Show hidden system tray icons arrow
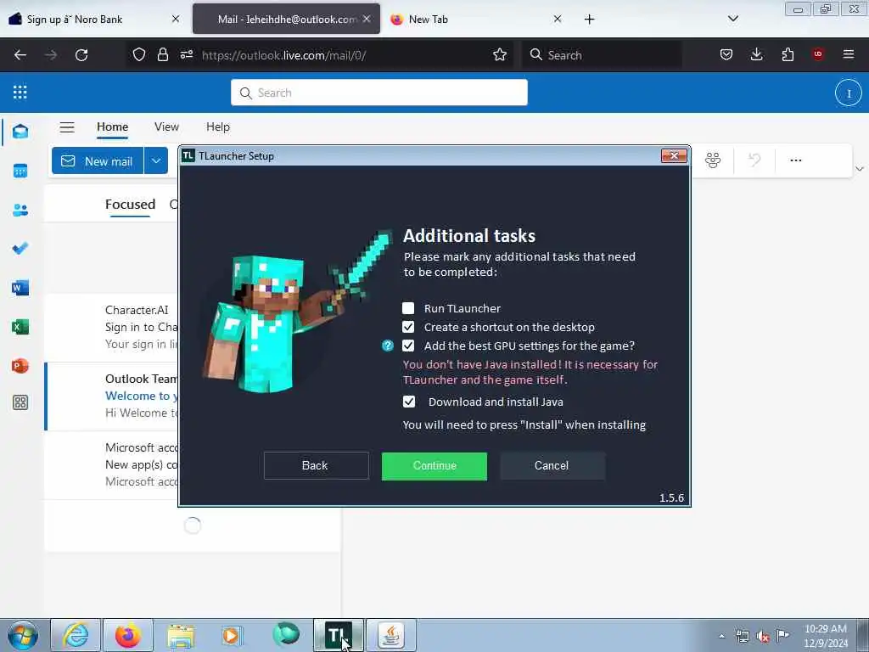The image size is (869, 652). tap(721, 637)
